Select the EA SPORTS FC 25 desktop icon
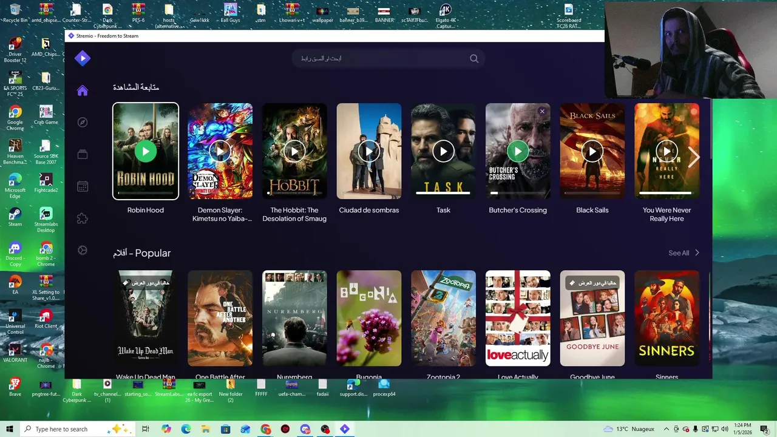 15,84
